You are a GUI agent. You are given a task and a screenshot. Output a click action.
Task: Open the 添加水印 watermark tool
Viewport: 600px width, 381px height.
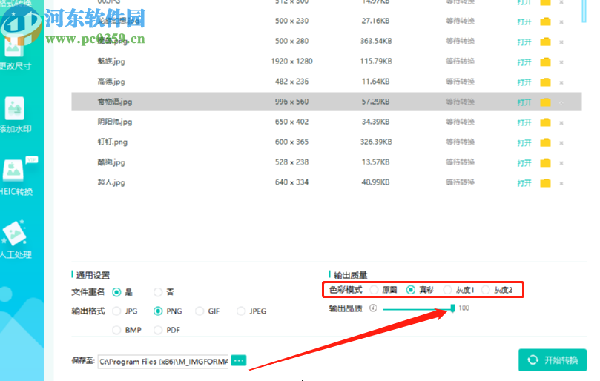(15, 115)
